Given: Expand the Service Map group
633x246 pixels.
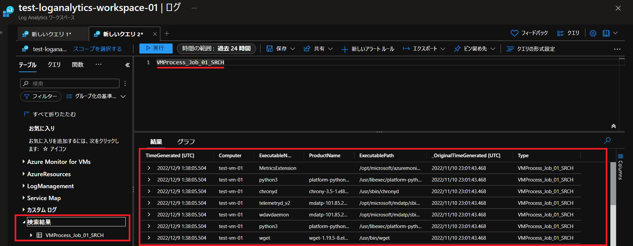Looking at the screenshot, I should (24, 198).
